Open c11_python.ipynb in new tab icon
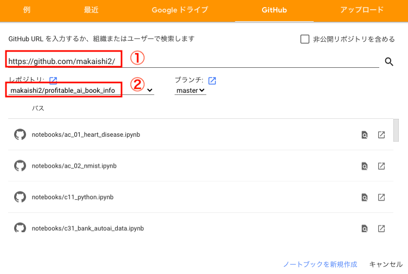The image size is (408, 274). tap(381, 197)
